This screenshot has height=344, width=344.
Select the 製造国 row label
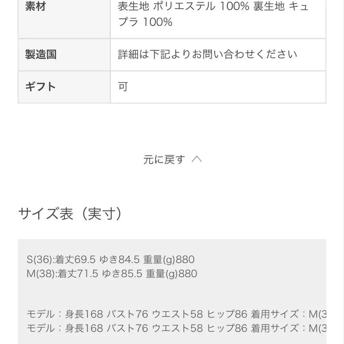(41, 54)
